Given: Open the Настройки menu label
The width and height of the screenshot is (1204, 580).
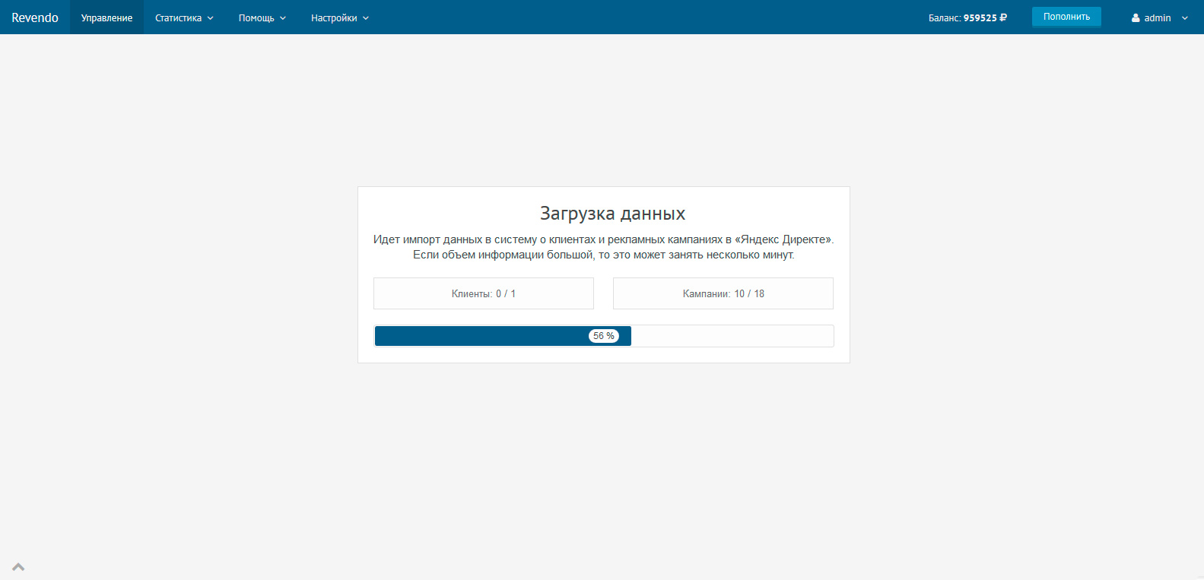Looking at the screenshot, I should tap(334, 18).
